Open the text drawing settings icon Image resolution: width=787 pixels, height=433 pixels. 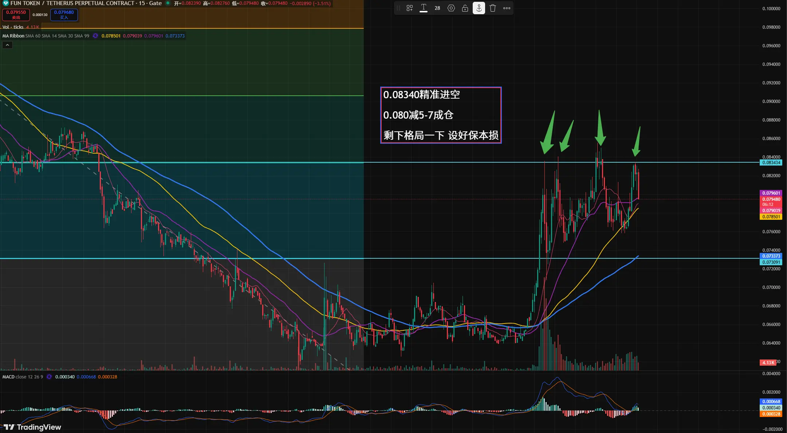click(451, 8)
